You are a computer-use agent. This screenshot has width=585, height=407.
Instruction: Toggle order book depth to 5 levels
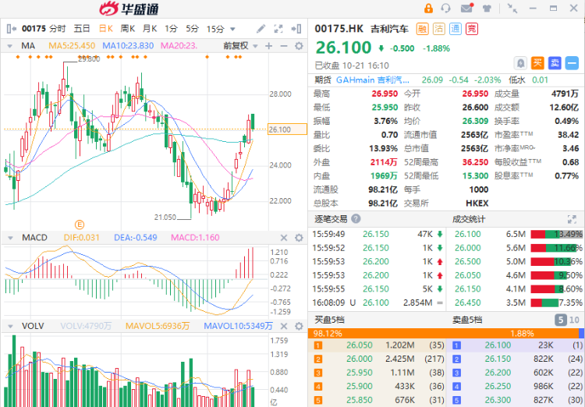[560, 320]
